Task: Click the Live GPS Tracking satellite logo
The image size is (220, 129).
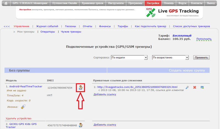Action: point(150,12)
